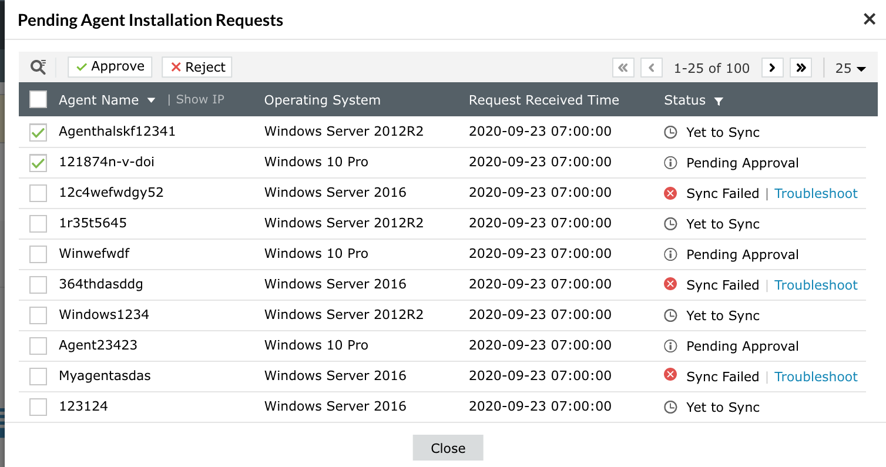The image size is (886, 467).
Task: Uncheck the Agenthalskf12341 row checkbox
Action: (x=38, y=132)
